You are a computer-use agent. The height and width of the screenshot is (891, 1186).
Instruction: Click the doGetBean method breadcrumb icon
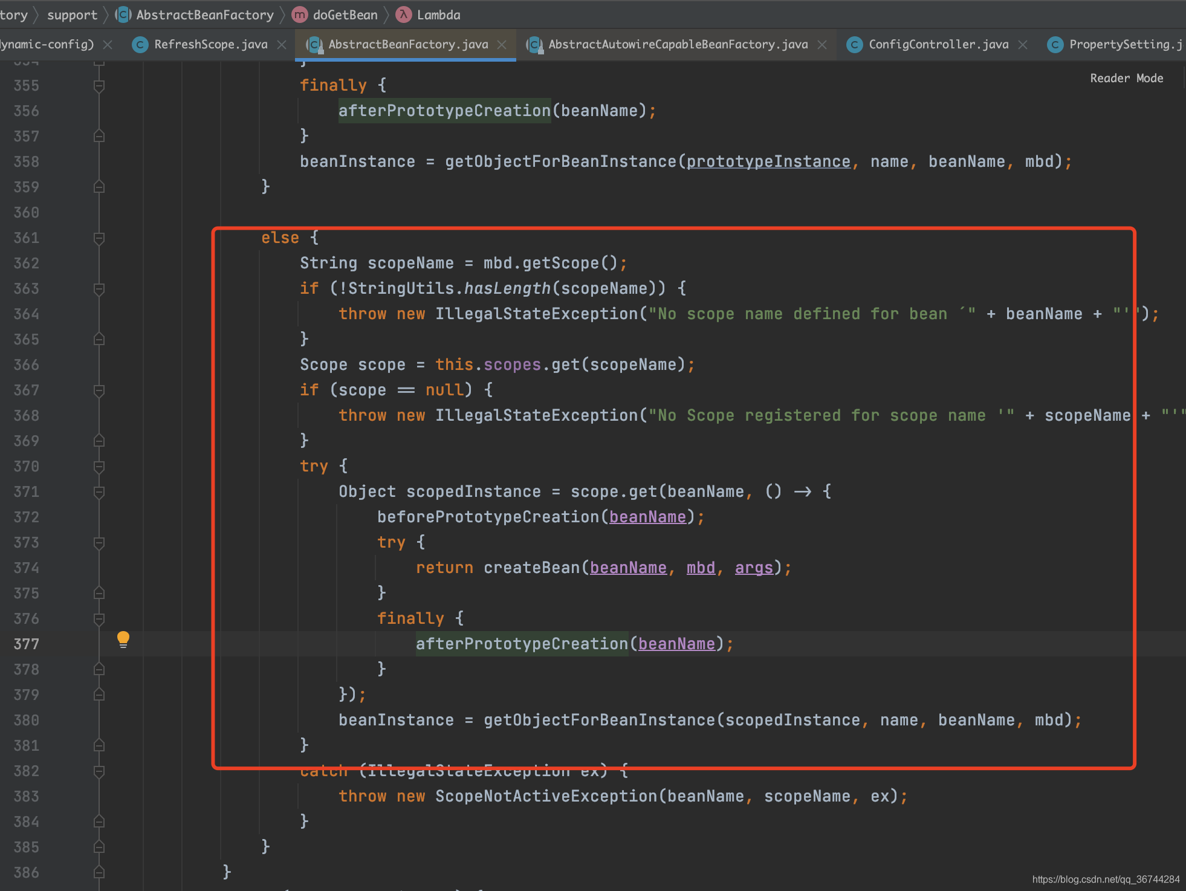[299, 15]
